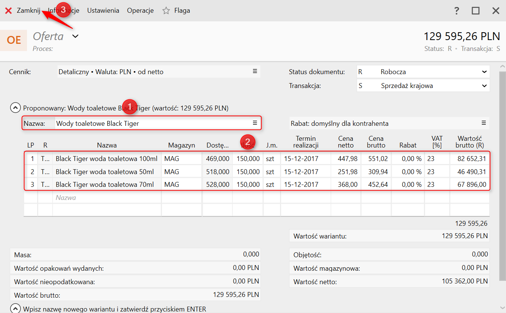The height and width of the screenshot is (313, 506).
Task: Click the Flaga button label
Action: [182, 10]
